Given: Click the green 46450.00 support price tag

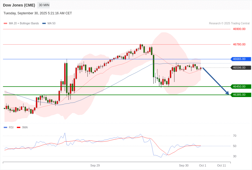Looking at the screenshot, I should click(241, 86).
